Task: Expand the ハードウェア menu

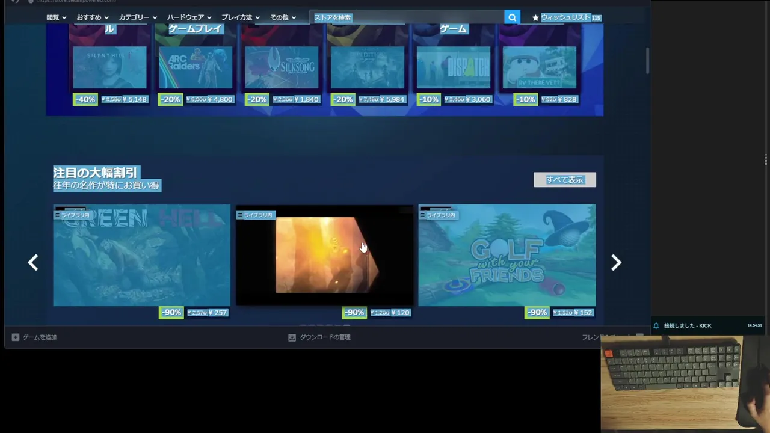Action: [189, 17]
